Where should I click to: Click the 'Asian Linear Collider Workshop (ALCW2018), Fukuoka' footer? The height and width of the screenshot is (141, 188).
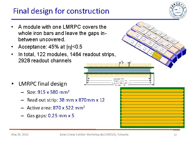point(94,134)
